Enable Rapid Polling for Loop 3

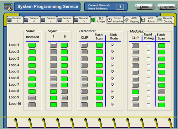point(148,59)
